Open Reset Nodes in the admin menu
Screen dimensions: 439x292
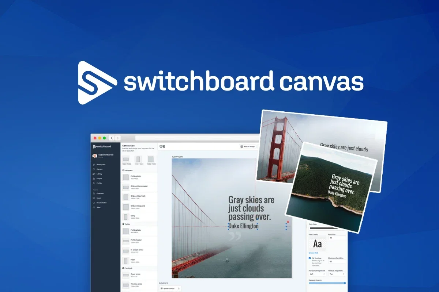(x=101, y=203)
